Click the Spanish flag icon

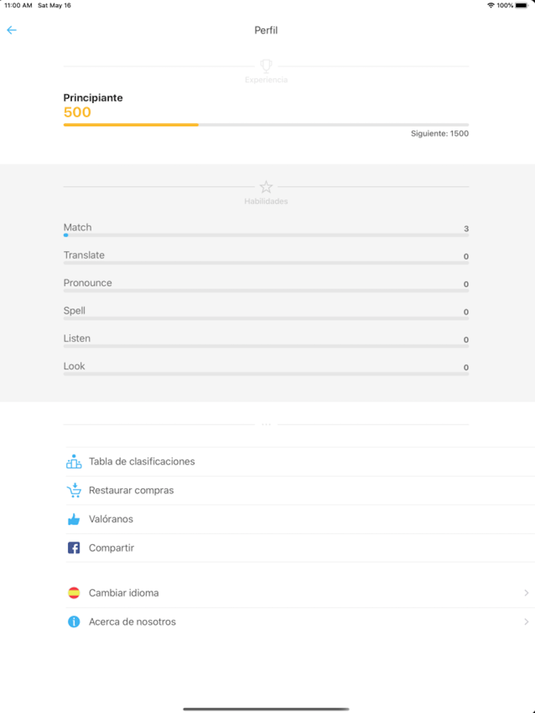point(74,593)
